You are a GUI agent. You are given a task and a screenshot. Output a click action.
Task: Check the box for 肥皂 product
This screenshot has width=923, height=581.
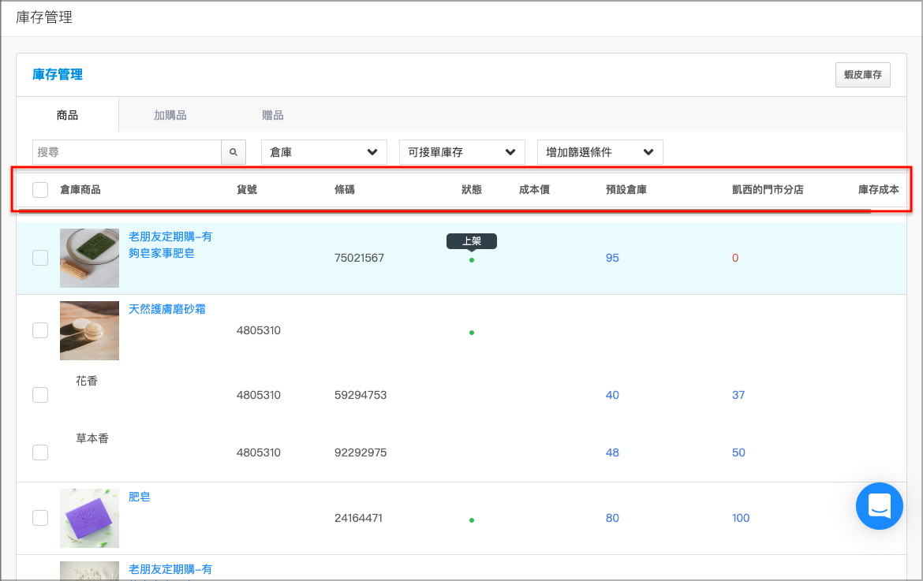click(40, 518)
